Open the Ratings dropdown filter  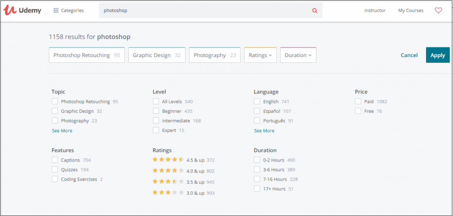point(260,55)
